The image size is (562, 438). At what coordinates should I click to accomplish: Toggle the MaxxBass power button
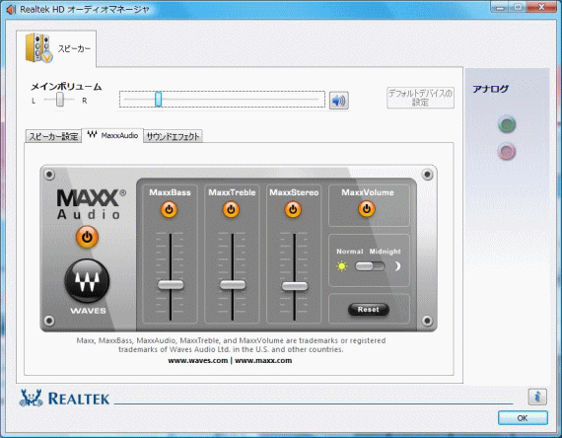(x=170, y=209)
